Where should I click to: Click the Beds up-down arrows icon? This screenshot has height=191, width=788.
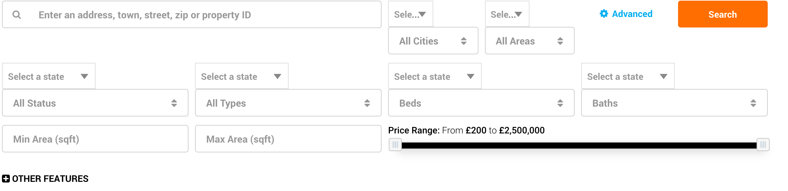click(x=560, y=103)
